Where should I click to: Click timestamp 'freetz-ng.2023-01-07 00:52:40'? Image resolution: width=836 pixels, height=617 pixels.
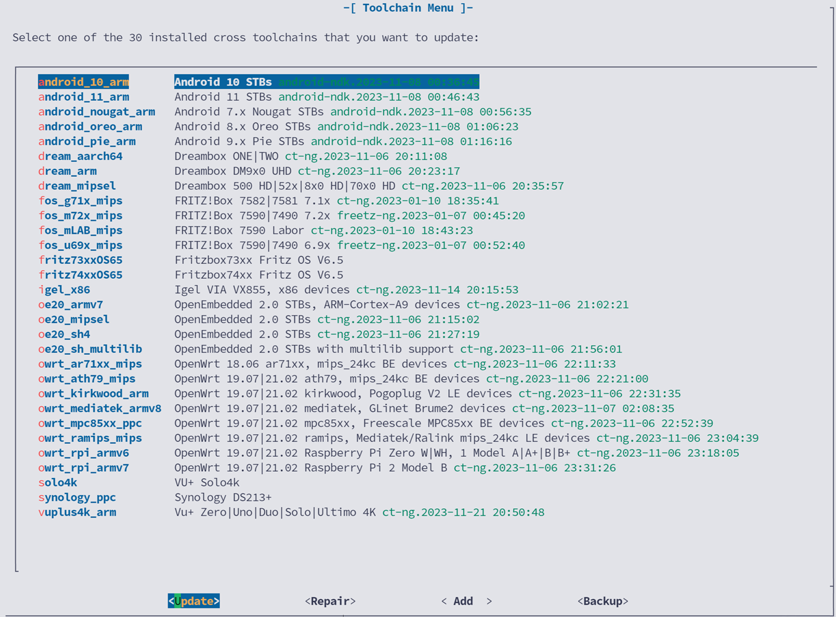pyautogui.click(x=431, y=245)
